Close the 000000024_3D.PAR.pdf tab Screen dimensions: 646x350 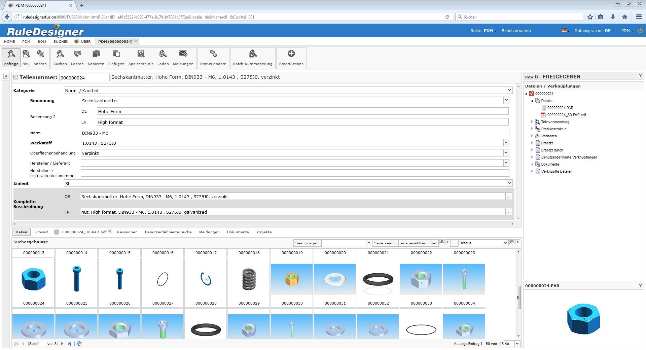(x=110, y=231)
